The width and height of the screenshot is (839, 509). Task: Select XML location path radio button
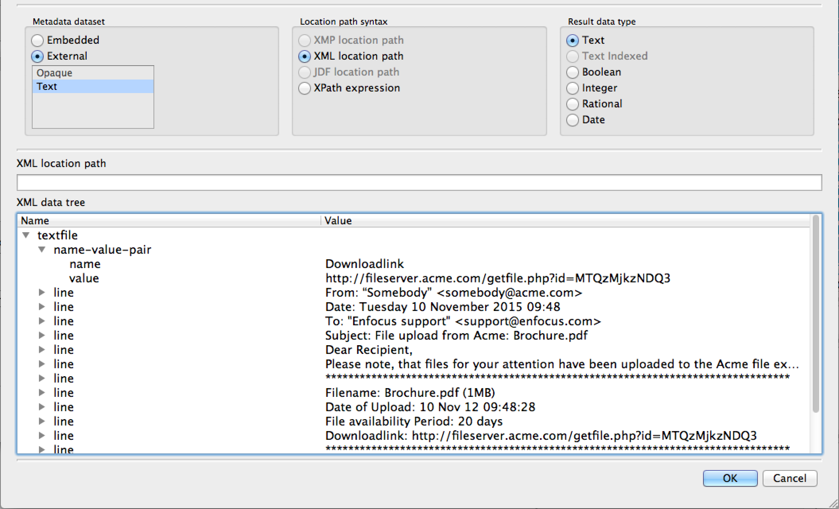coord(305,56)
